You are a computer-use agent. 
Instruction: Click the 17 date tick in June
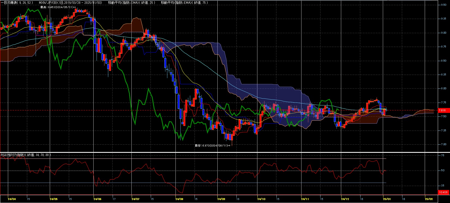[x=114, y=199]
